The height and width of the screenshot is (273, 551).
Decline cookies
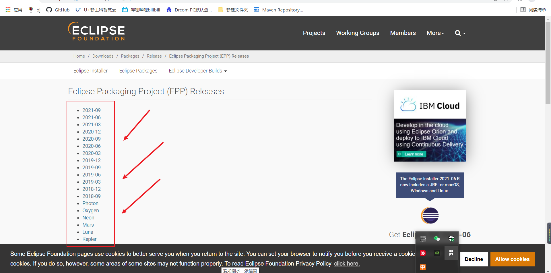[474, 259]
